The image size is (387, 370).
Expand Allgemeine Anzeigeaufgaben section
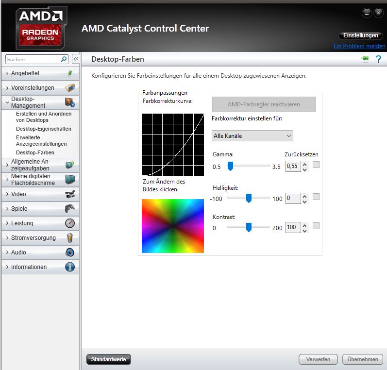[x=7, y=165]
